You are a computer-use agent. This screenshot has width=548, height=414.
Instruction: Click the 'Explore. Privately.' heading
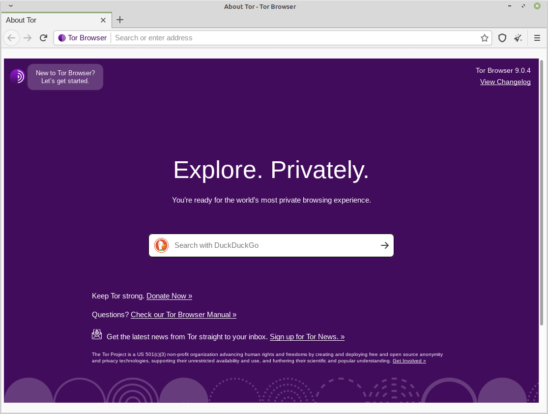271,170
